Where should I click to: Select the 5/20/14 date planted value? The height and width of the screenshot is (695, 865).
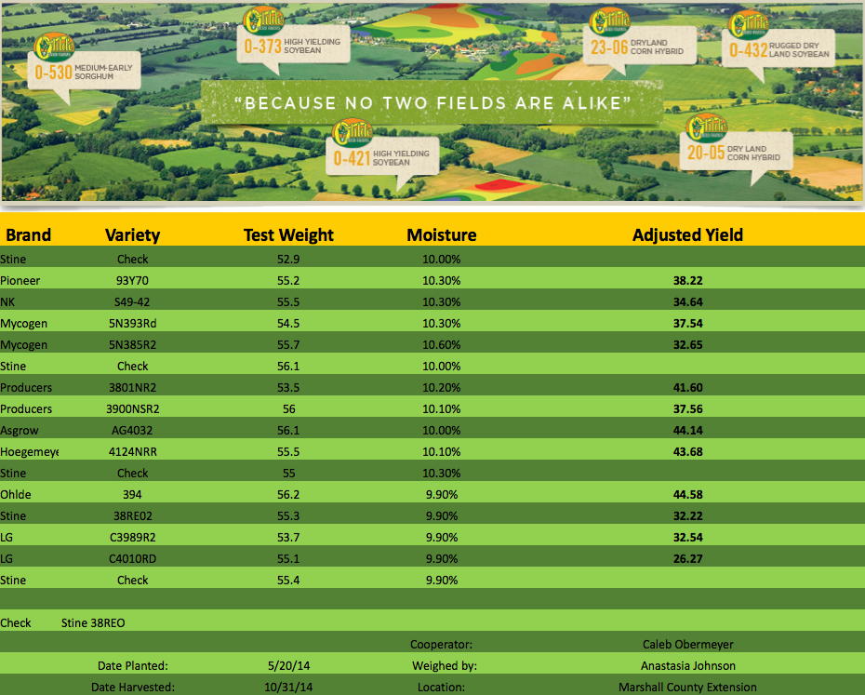[288, 665]
